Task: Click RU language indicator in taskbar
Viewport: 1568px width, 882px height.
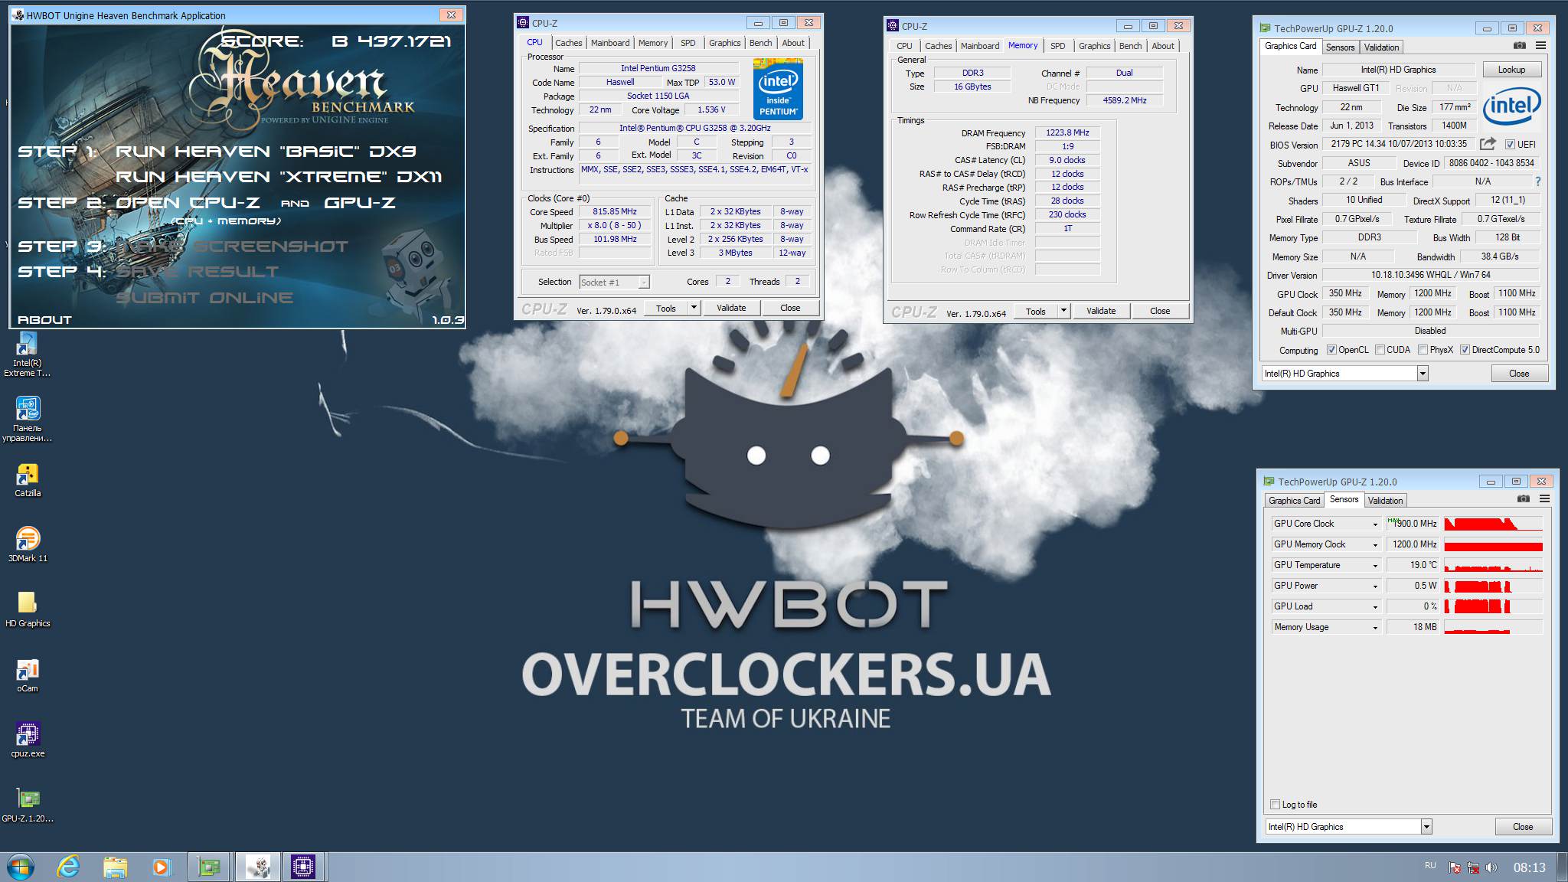Action: tap(1430, 866)
